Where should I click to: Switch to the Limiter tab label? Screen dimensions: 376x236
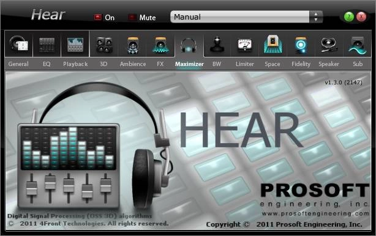click(244, 64)
